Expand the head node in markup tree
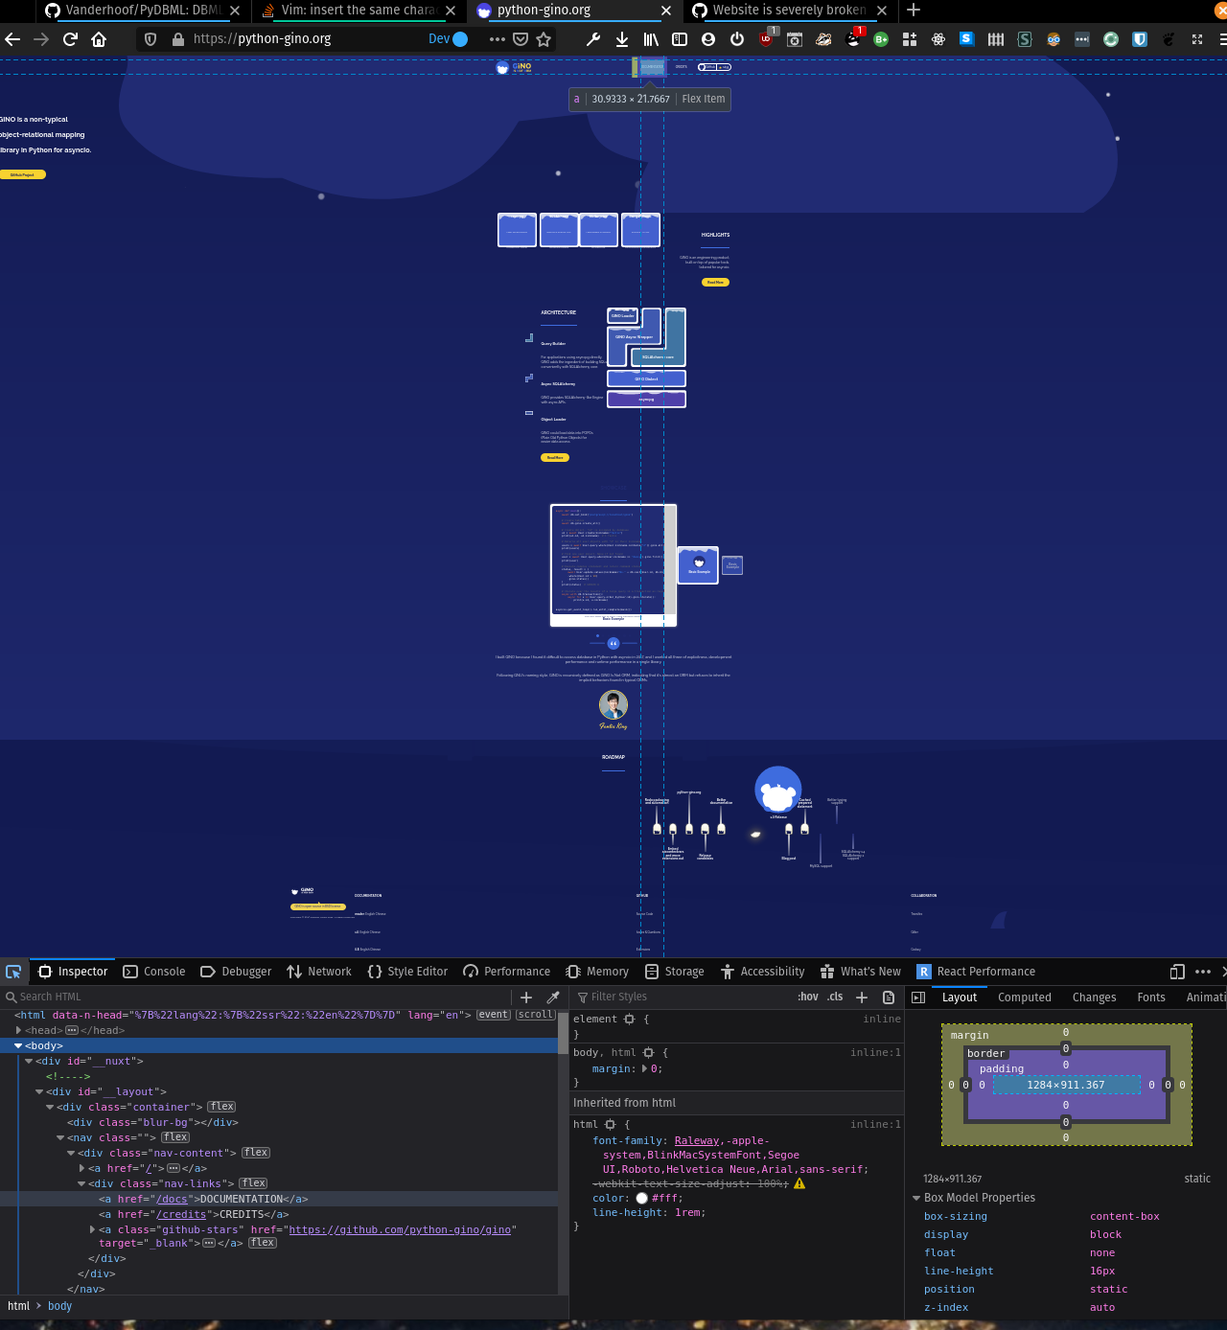This screenshot has width=1227, height=1330. pyautogui.click(x=18, y=1030)
